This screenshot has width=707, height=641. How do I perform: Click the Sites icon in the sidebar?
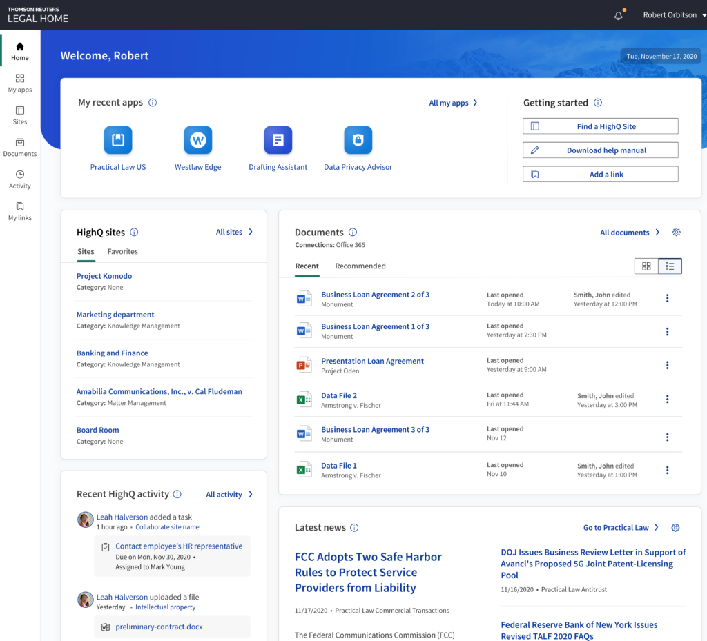(19, 115)
